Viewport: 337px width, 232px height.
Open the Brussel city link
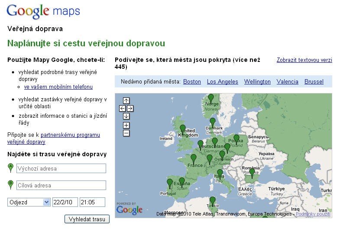pos(314,82)
